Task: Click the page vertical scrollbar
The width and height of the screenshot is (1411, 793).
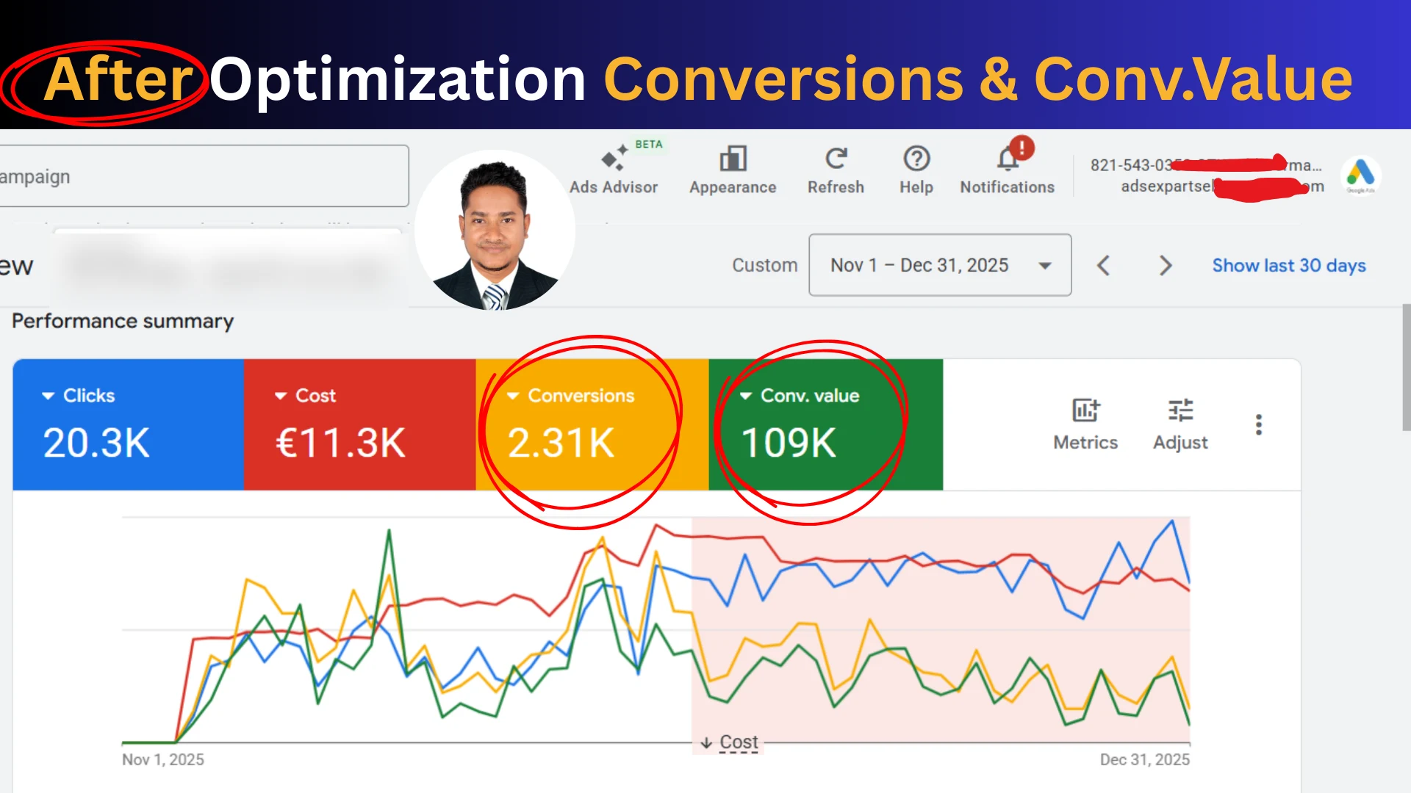Action: tap(1406, 367)
